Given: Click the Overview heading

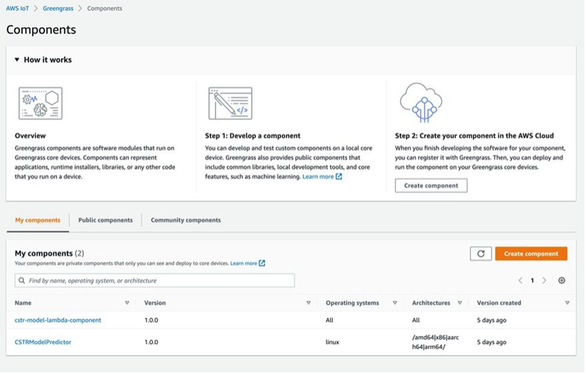Looking at the screenshot, I should [x=30, y=135].
